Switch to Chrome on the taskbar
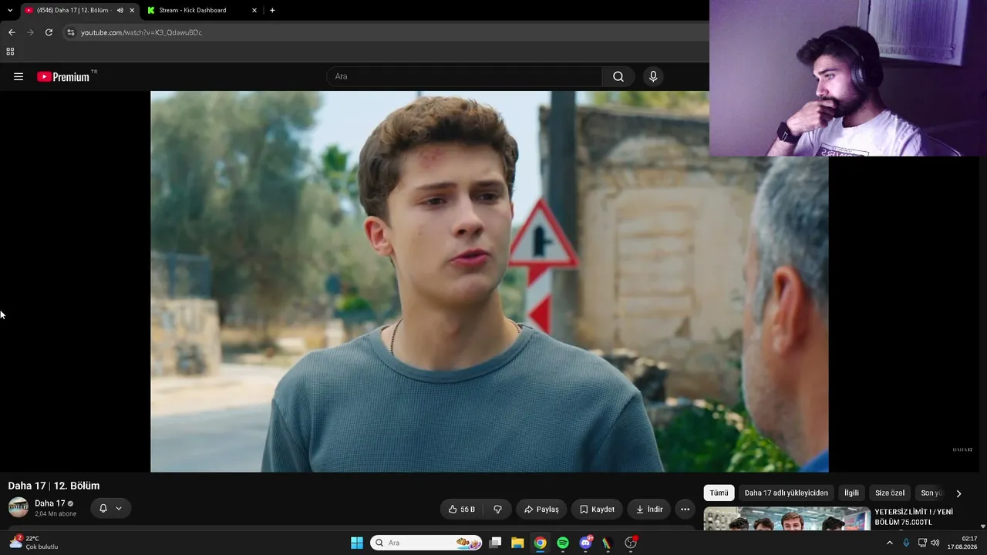 pos(541,543)
